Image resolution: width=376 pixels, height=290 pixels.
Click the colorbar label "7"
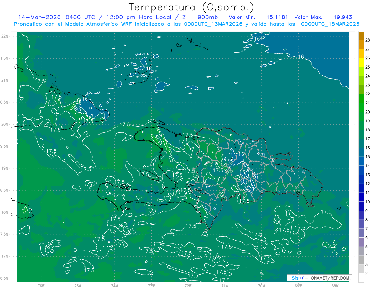tap(367, 229)
